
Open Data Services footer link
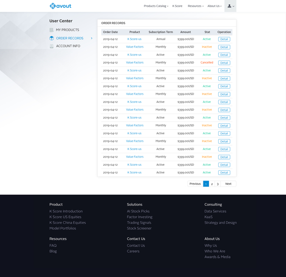point(215,211)
